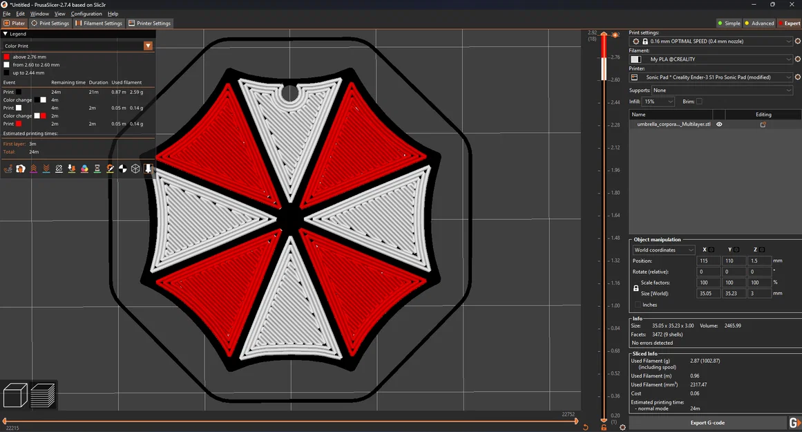Enable the Inches checkbox in Object manipulation
This screenshot has width=802, height=432.
point(637,305)
